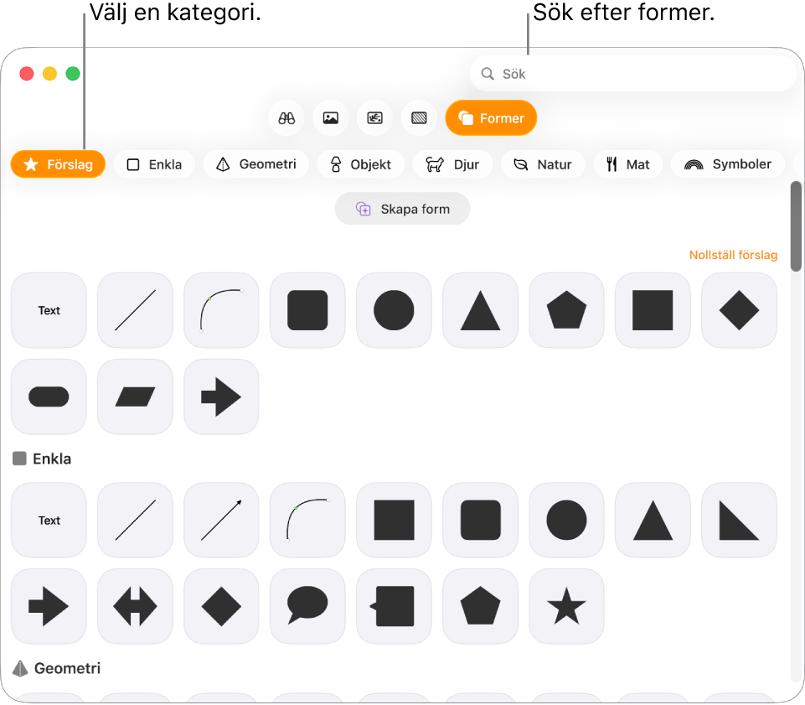The image size is (805, 705).
Task: Insert the star shape
Action: (566, 606)
